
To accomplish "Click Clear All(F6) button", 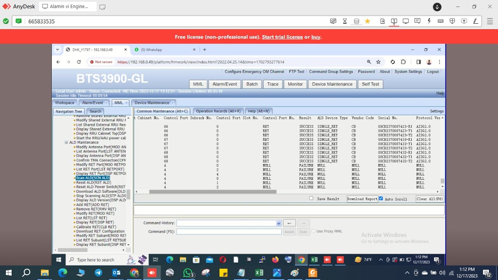I will click(x=430, y=199).
